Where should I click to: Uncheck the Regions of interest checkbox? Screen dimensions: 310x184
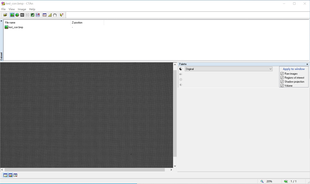[x=282, y=78]
